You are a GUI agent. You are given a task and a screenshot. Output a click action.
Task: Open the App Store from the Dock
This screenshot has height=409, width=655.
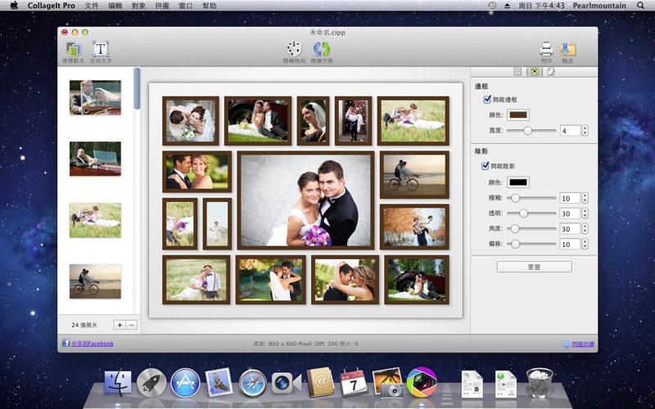coord(185,383)
